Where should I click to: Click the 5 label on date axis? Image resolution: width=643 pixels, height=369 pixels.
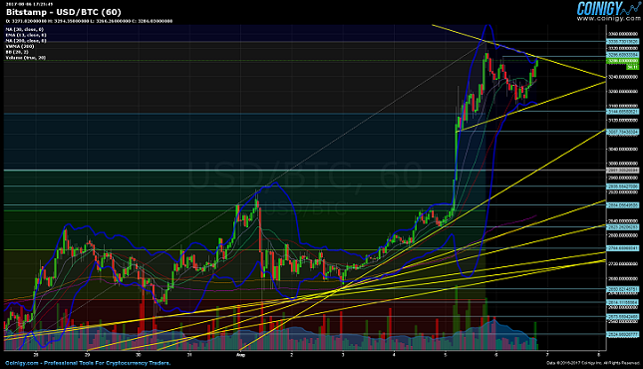point(445,355)
